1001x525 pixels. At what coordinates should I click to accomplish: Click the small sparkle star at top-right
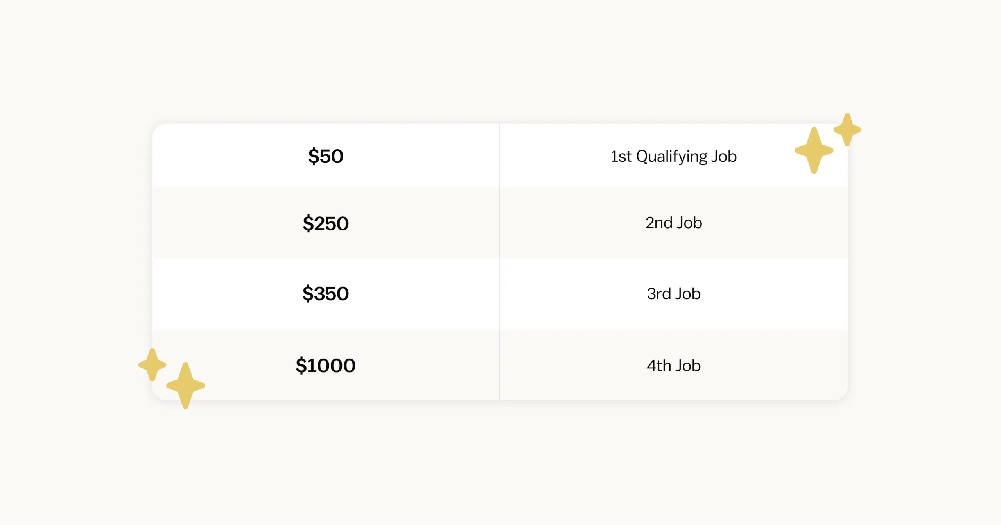pos(847,130)
